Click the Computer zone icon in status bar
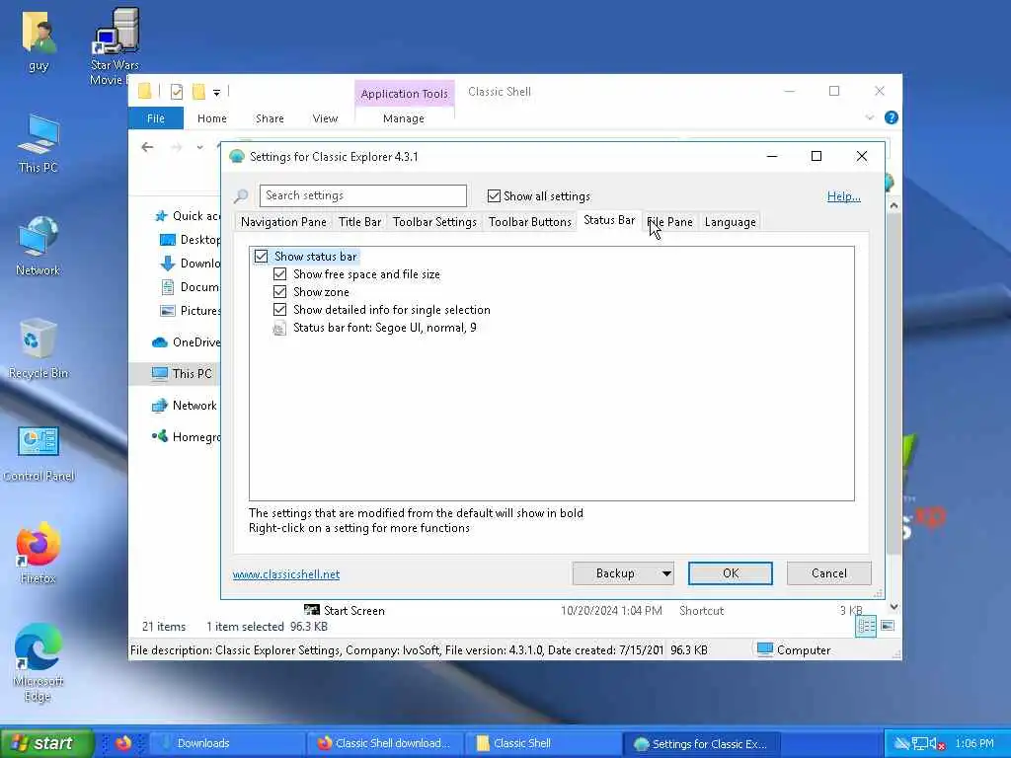The image size is (1011, 758). coord(765,649)
